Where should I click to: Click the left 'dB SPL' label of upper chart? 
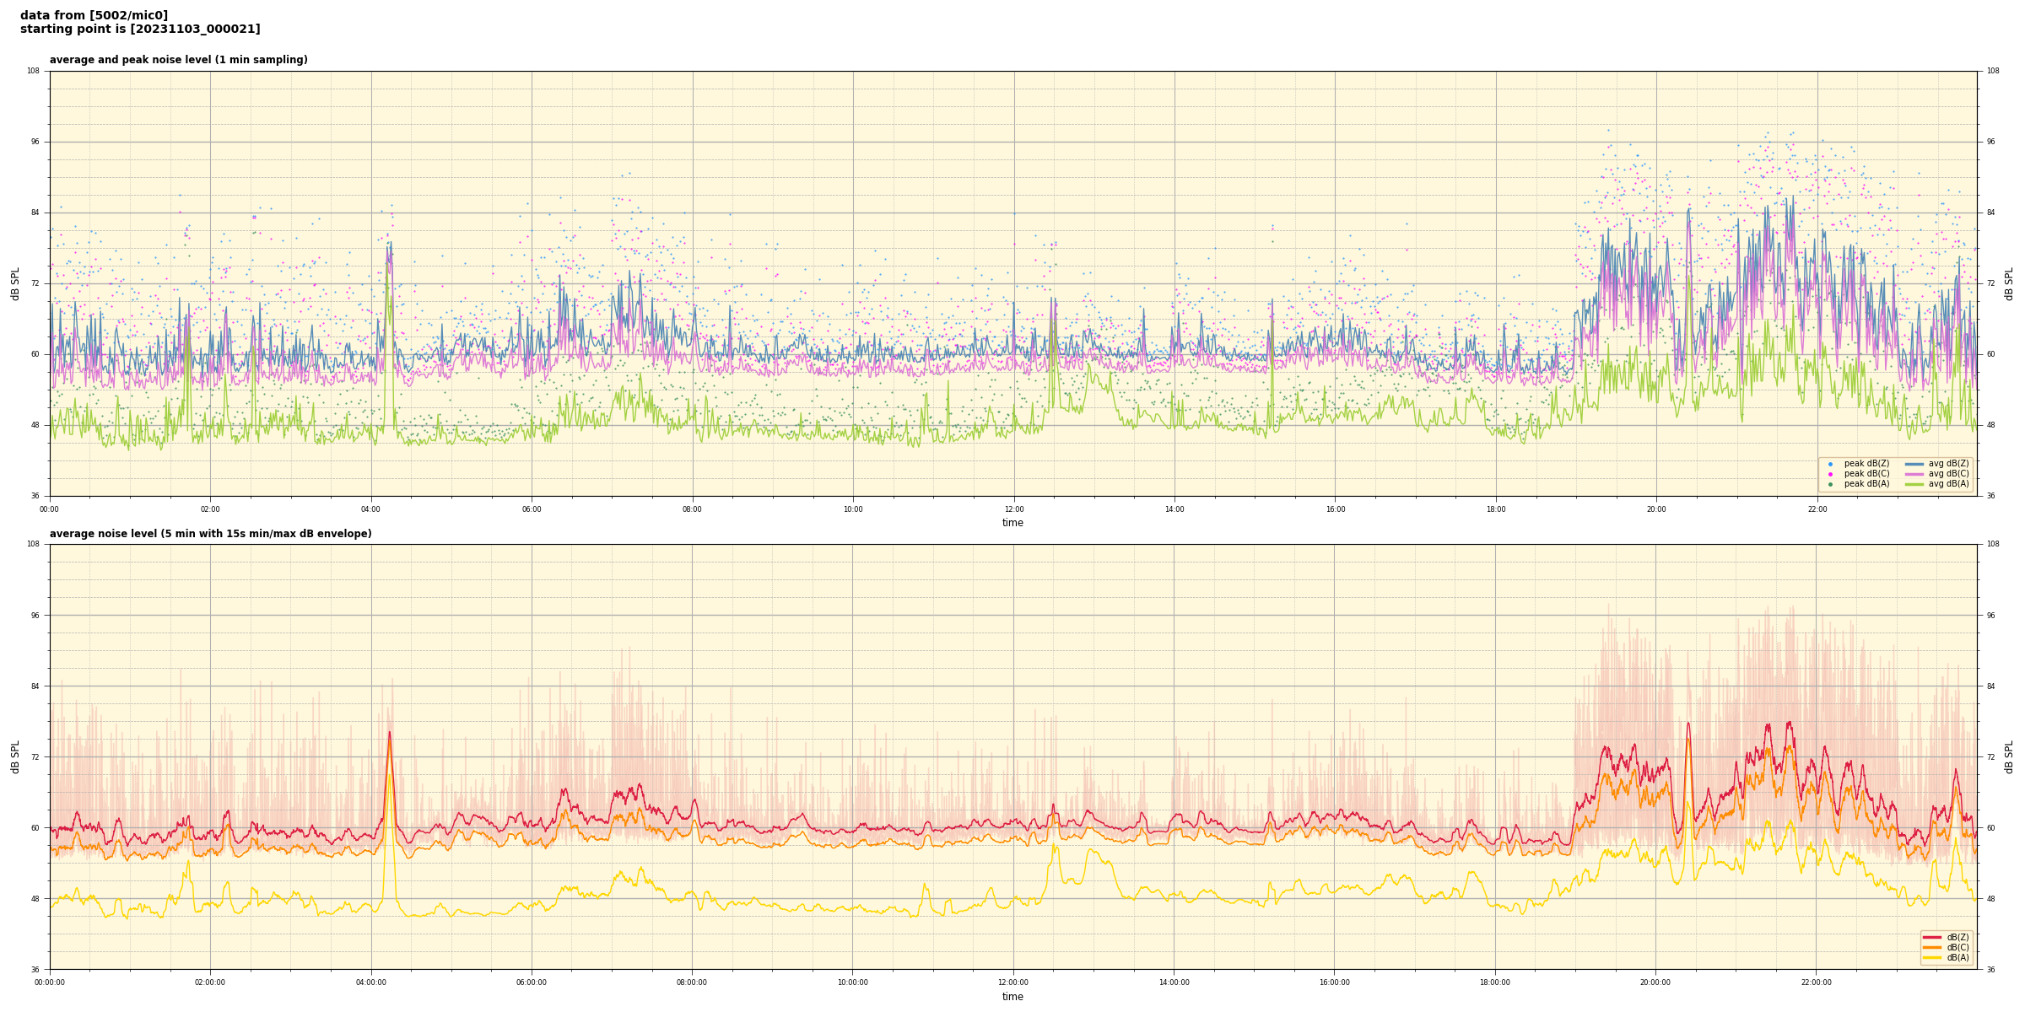tap(15, 283)
